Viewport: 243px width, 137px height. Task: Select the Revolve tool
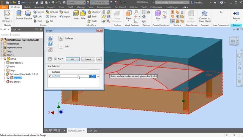28,15
